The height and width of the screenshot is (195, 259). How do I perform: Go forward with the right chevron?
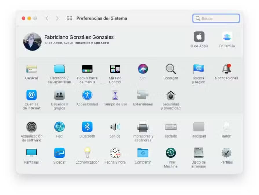tap(57, 18)
